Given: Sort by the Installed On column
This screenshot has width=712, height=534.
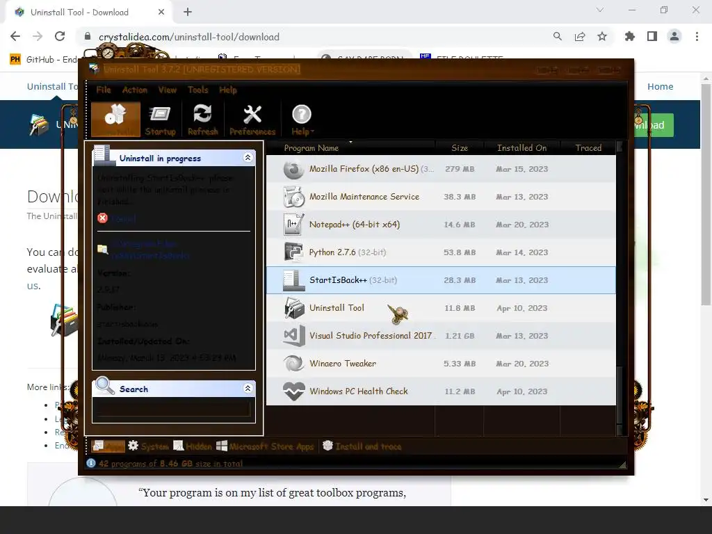Looking at the screenshot, I should tap(521, 148).
